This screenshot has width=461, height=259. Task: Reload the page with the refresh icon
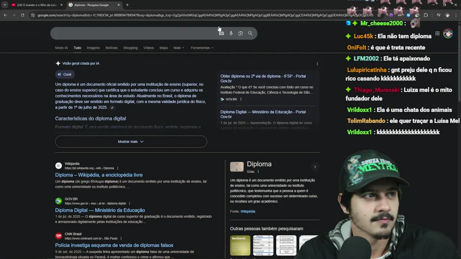tap(22, 15)
